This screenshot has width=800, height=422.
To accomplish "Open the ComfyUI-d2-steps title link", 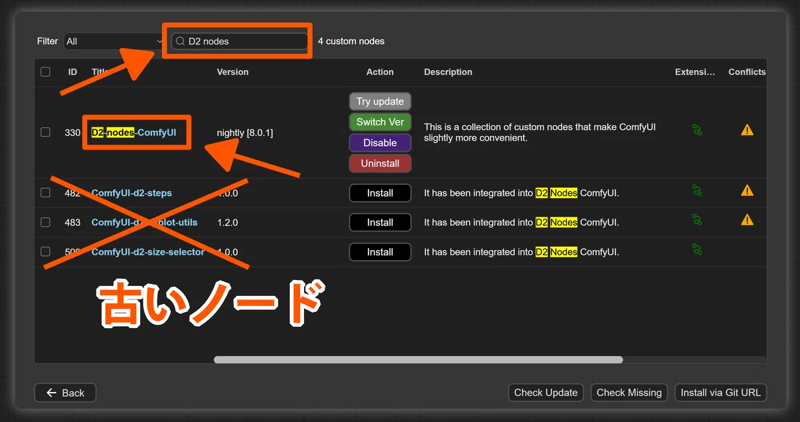I will [x=131, y=193].
